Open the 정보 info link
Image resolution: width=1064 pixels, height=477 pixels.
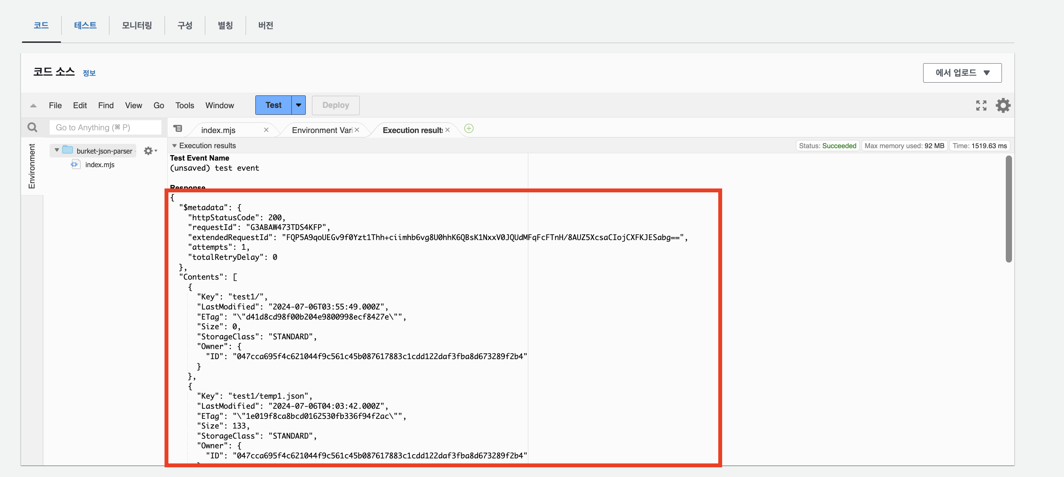(89, 73)
